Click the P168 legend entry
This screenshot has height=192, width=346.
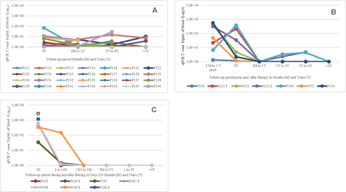click(x=39, y=187)
